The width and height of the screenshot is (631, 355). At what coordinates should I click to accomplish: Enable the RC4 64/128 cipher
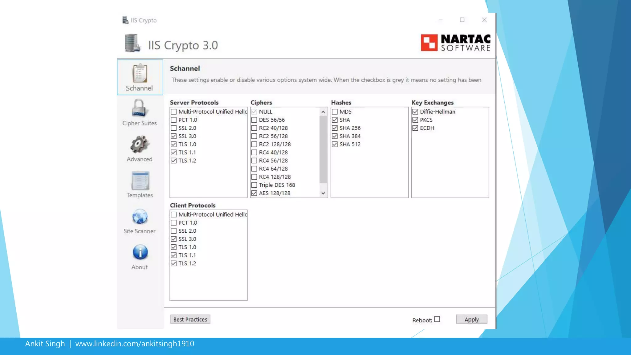254,169
